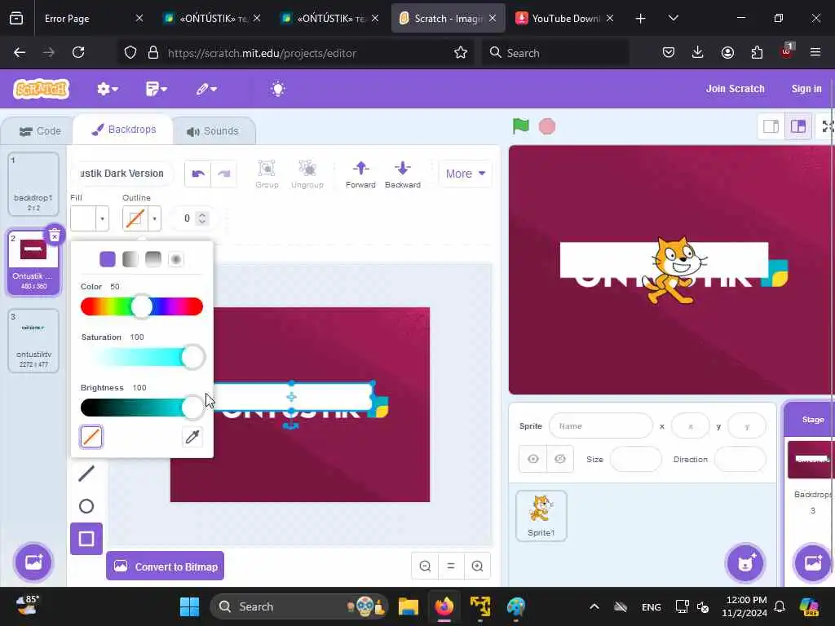Open a new browser tab
835x626 pixels.
pos(640,19)
